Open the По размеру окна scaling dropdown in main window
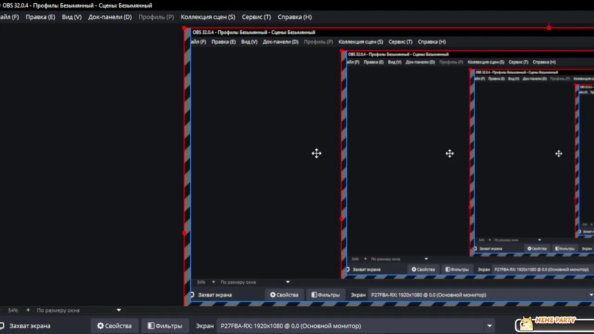This screenshot has width=594, height=334. [x=78, y=310]
